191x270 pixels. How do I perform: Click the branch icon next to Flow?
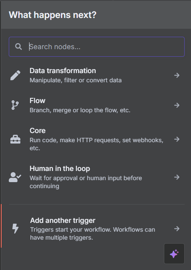[x=15, y=105]
